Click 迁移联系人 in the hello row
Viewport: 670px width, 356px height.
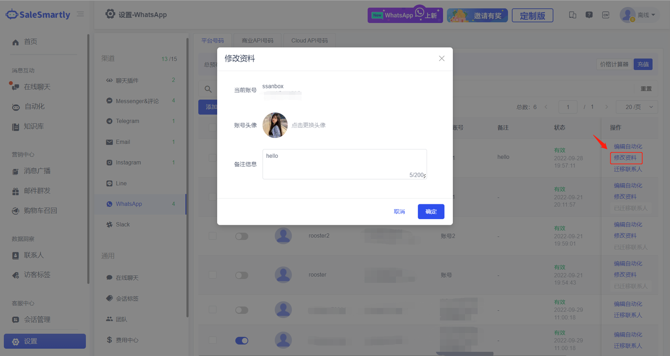[628, 169]
